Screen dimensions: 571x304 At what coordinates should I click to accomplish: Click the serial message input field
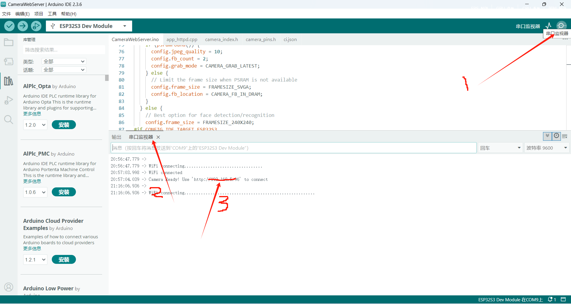point(294,148)
